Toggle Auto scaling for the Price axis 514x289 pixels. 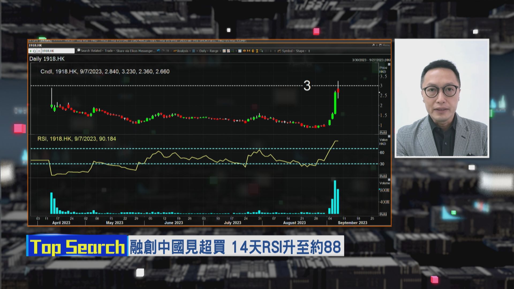click(x=383, y=132)
